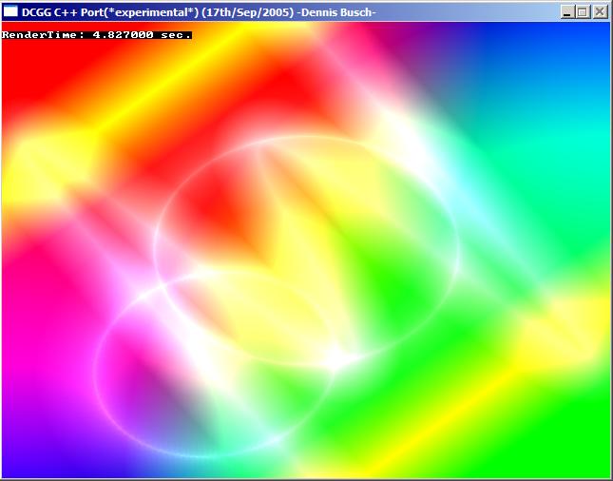Click the RenderTime text overlay
Viewport: 613px width, 481px height.
(x=96, y=34)
